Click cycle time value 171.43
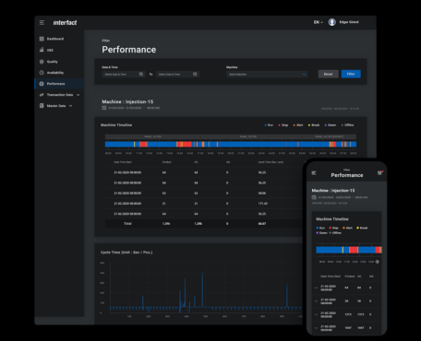Viewport: 421px width, 341px height. [262, 204]
